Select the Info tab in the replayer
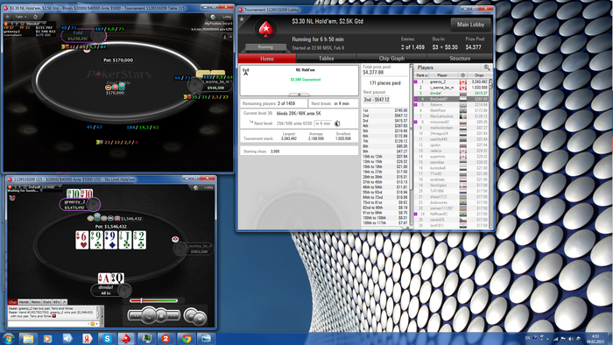The image size is (613, 345). pos(57,302)
